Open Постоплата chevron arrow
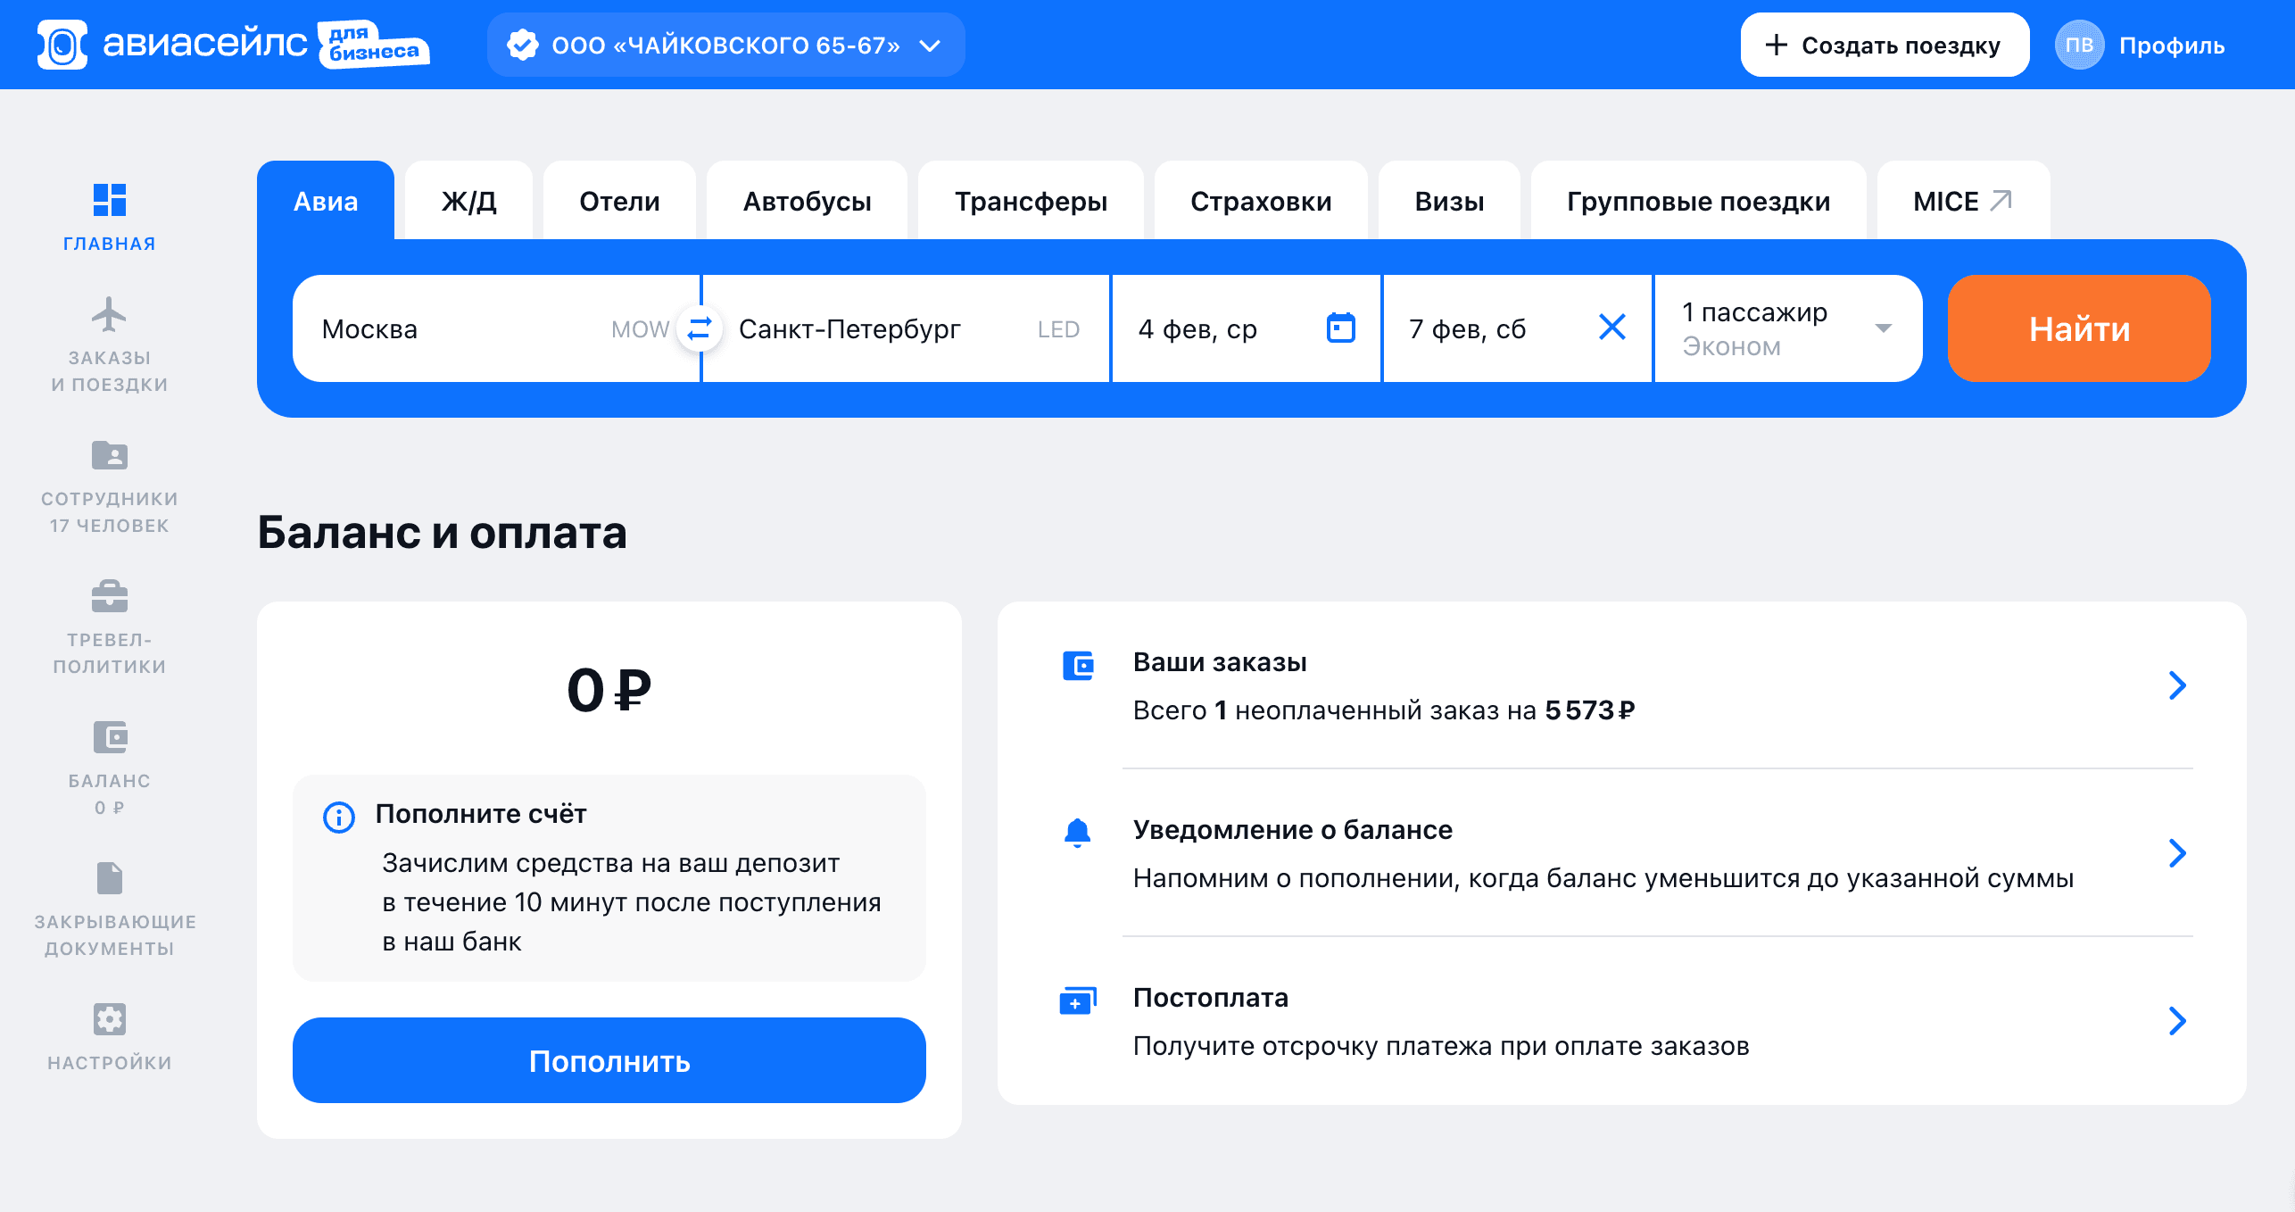The width and height of the screenshot is (2295, 1212). (x=2177, y=1021)
